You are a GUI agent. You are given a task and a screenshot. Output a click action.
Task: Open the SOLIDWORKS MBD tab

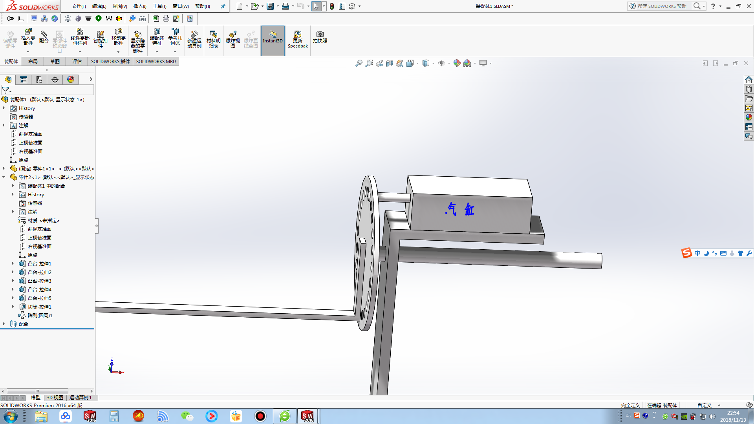tap(156, 62)
